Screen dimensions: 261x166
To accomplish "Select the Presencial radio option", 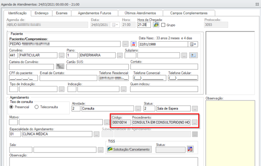I will [x=11, y=107].
